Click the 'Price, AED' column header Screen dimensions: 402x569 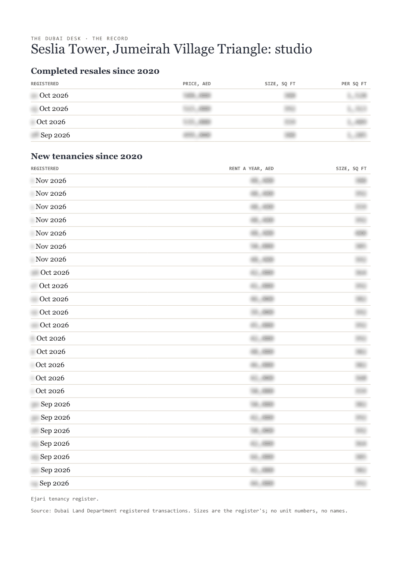click(197, 83)
